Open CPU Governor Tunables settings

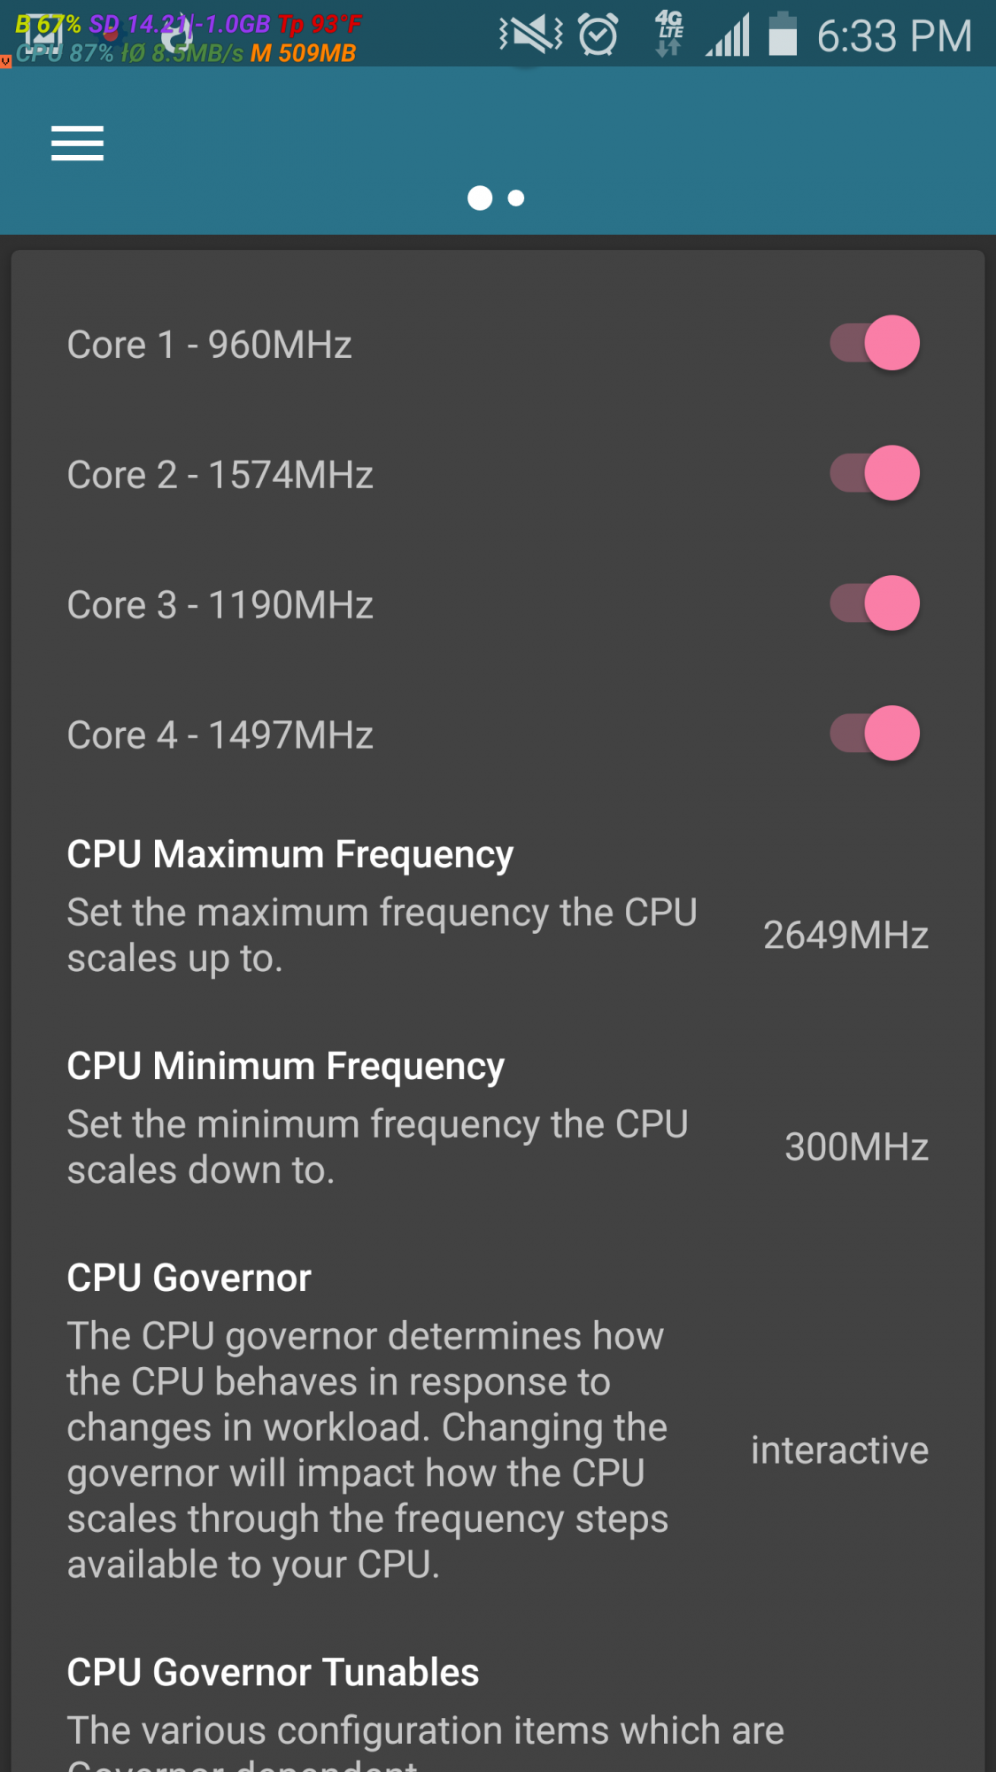[x=273, y=1673]
